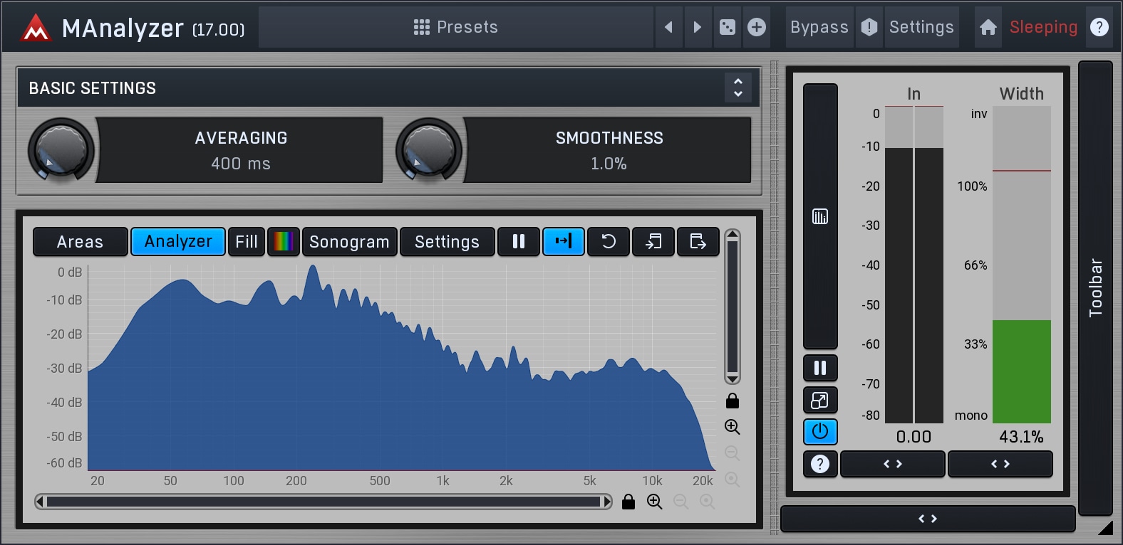
Task: Open the help question mark in header
Action: pos(1099,27)
